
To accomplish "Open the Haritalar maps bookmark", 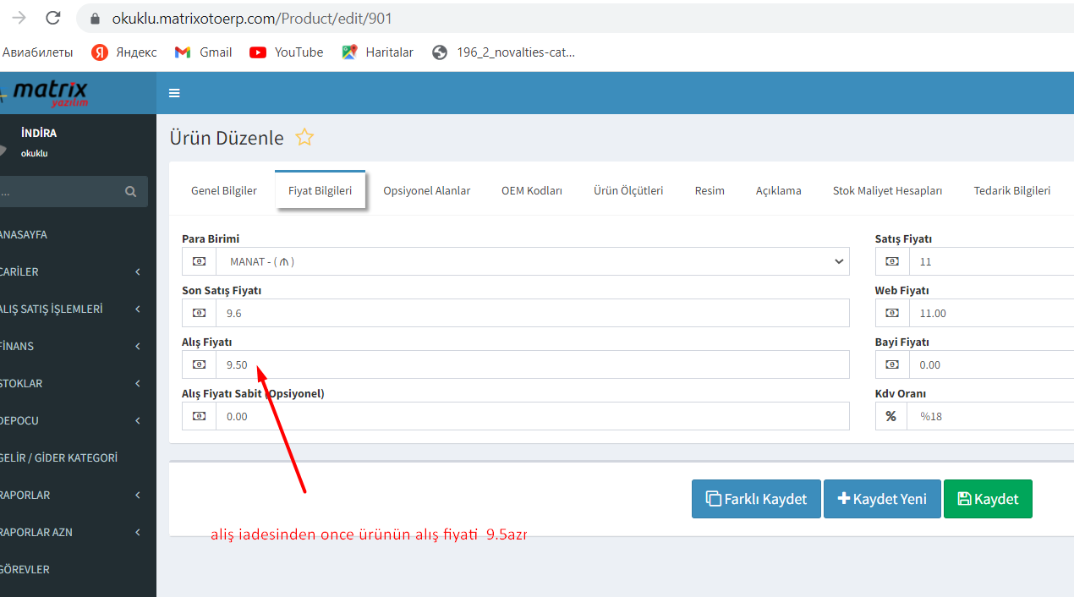I will 377,52.
